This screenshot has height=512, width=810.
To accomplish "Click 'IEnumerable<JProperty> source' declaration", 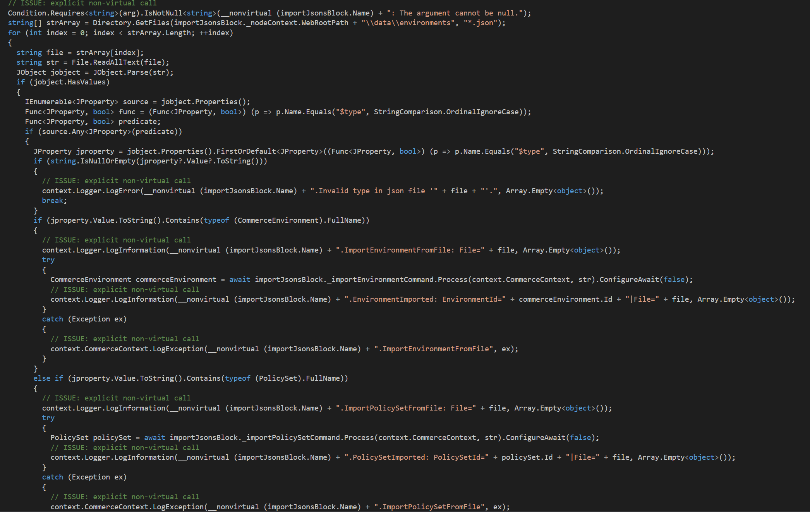I will click(x=137, y=102).
